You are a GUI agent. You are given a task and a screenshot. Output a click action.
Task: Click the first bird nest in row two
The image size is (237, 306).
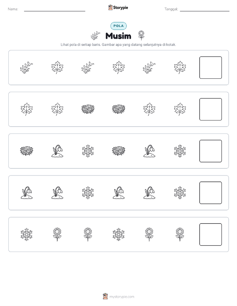coord(88,109)
